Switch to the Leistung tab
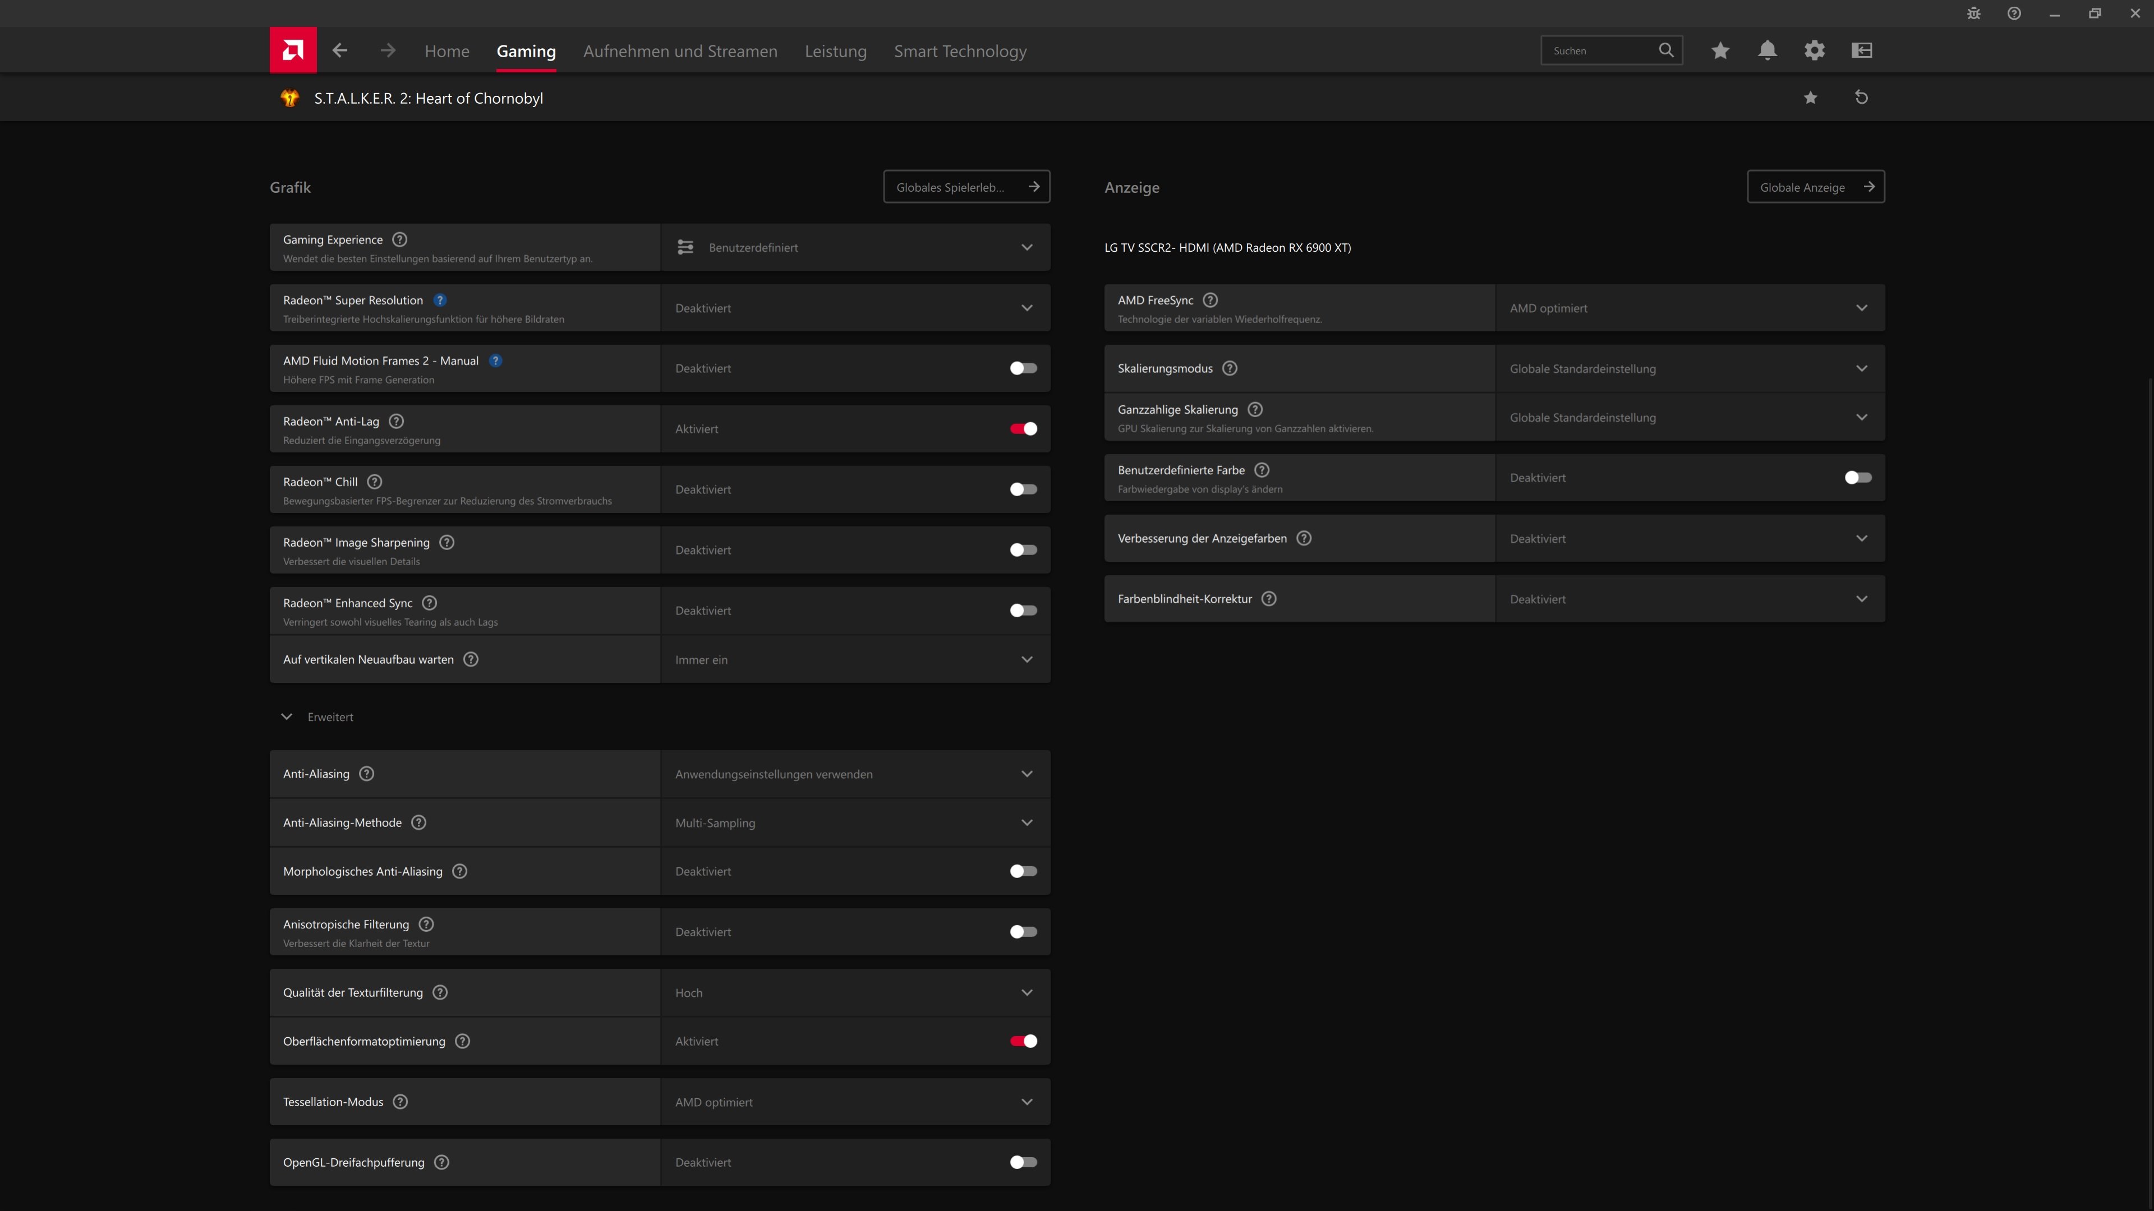Screen dimensions: 2154x1211 tap(835, 51)
